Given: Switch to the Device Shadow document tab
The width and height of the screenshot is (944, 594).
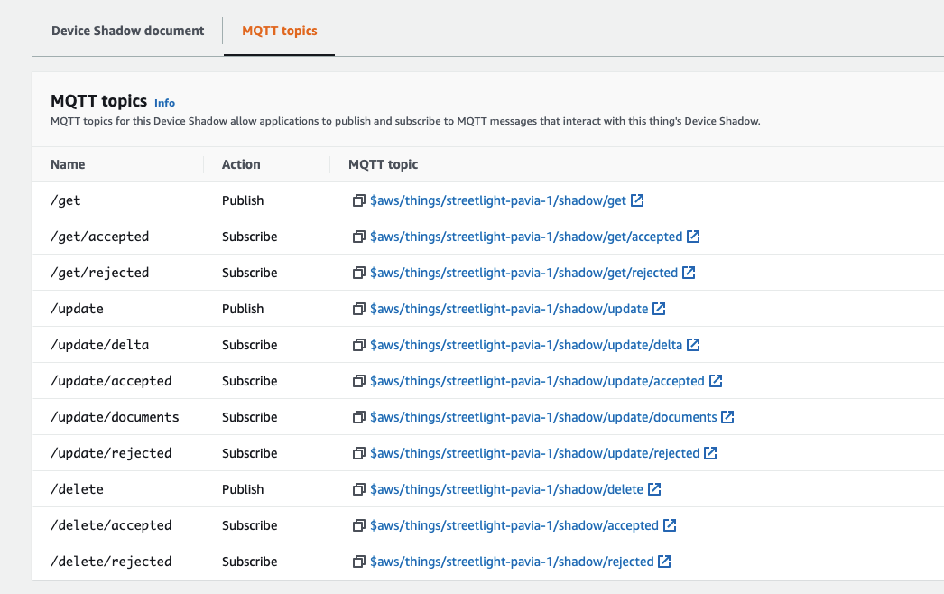Looking at the screenshot, I should click(x=128, y=31).
